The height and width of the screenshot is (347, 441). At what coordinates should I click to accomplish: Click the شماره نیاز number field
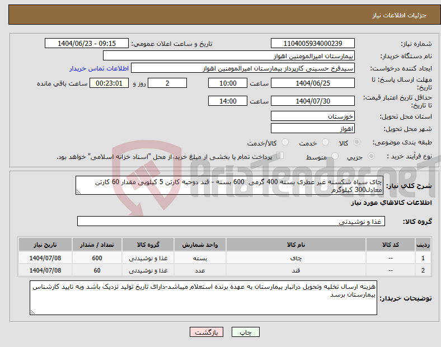312,44
